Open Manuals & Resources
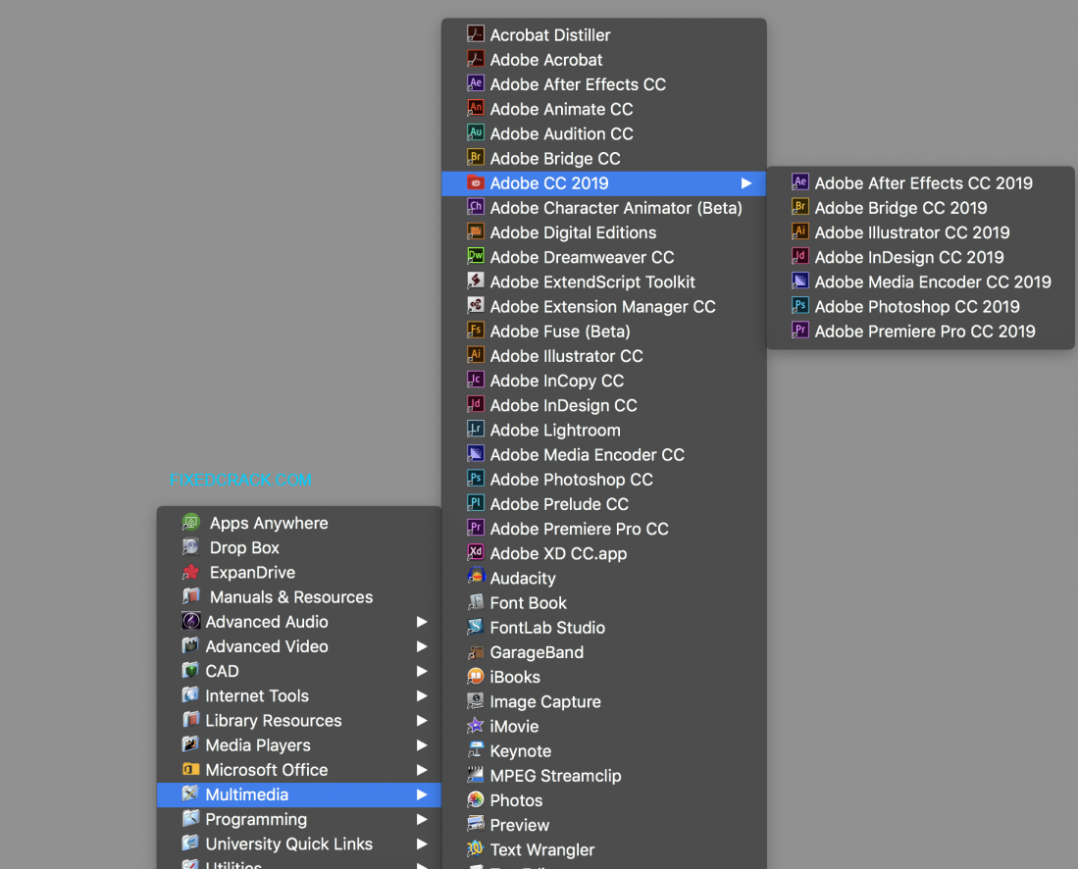The image size is (1078, 869). click(299, 597)
